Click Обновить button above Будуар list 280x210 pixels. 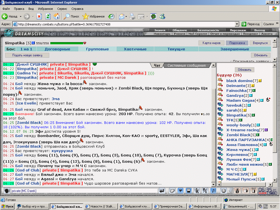click(244, 70)
